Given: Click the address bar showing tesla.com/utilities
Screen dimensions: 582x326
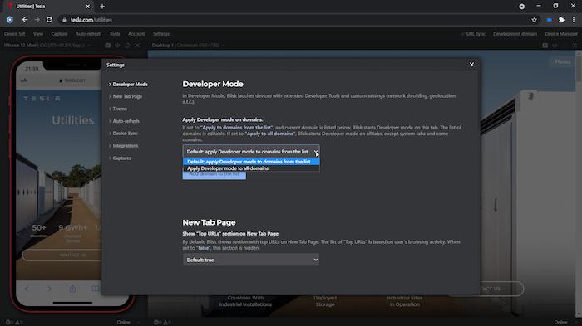Looking at the screenshot, I should (x=293, y=20).
